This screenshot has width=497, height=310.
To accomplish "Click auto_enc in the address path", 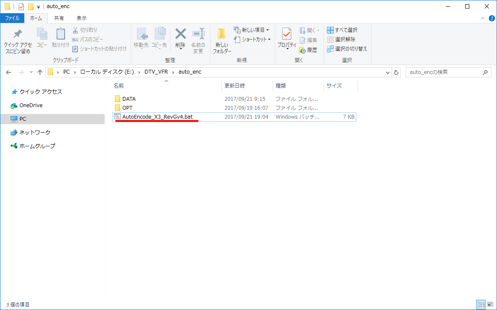I will 190,72.
